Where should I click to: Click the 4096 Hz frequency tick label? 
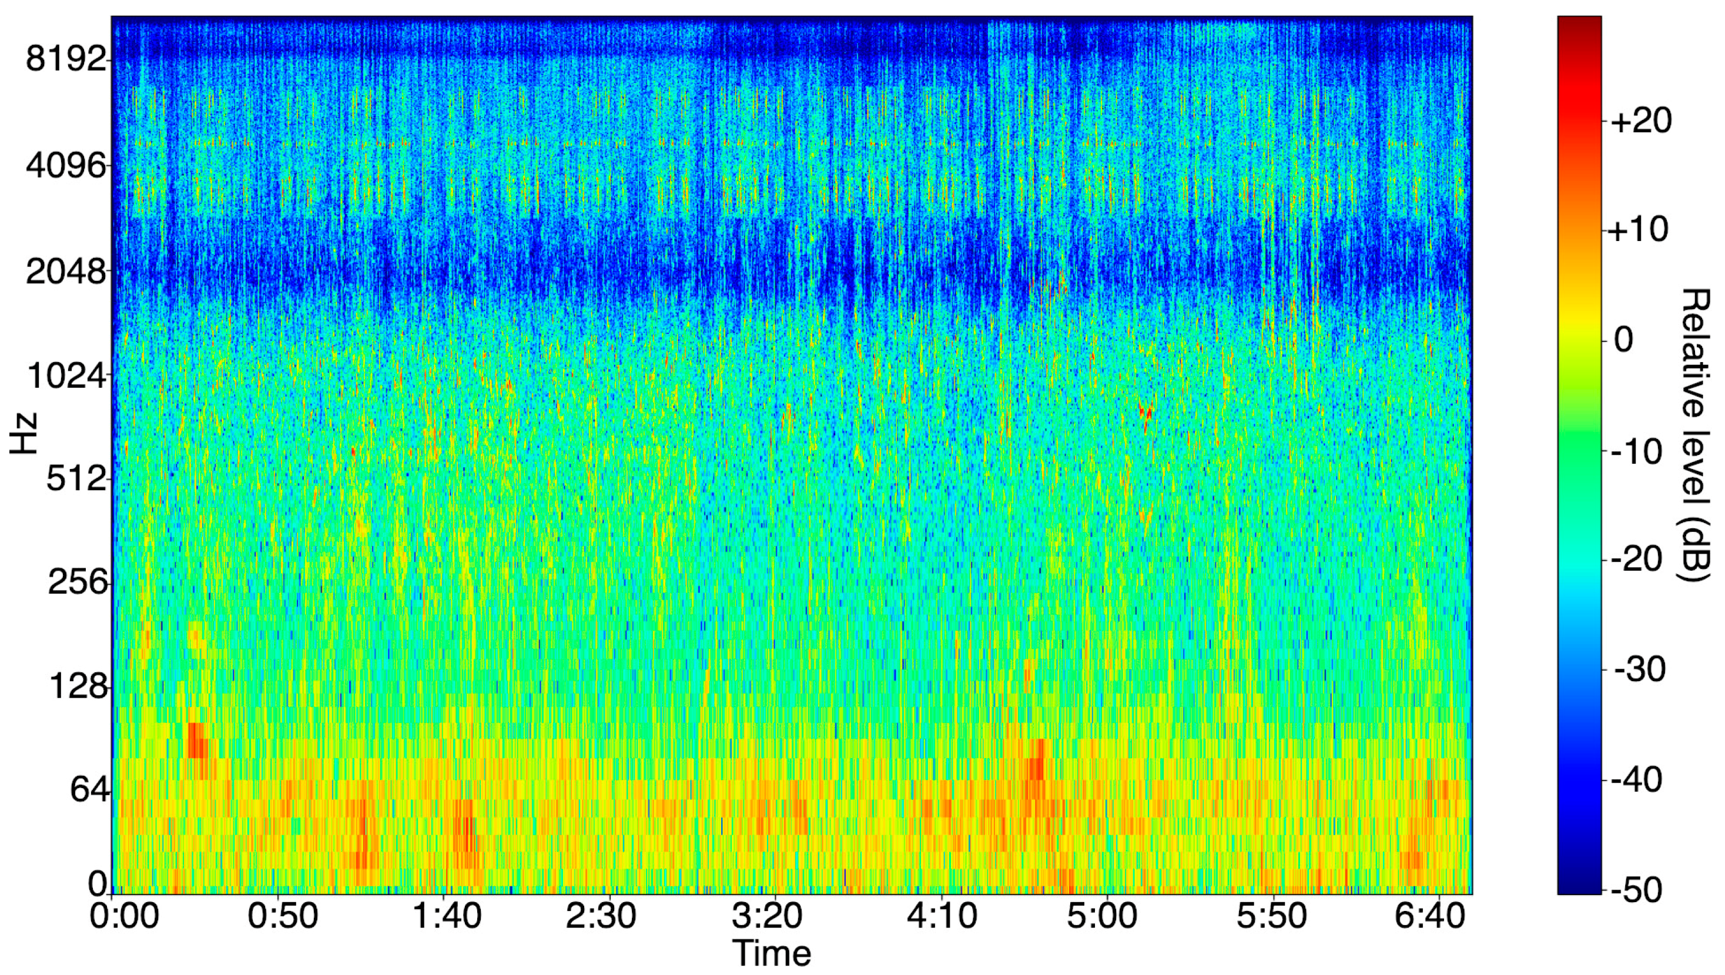tap(66, 165)
